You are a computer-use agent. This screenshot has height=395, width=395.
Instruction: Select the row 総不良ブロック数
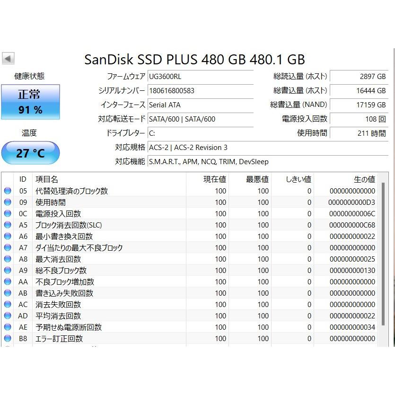tap(190, 270)
